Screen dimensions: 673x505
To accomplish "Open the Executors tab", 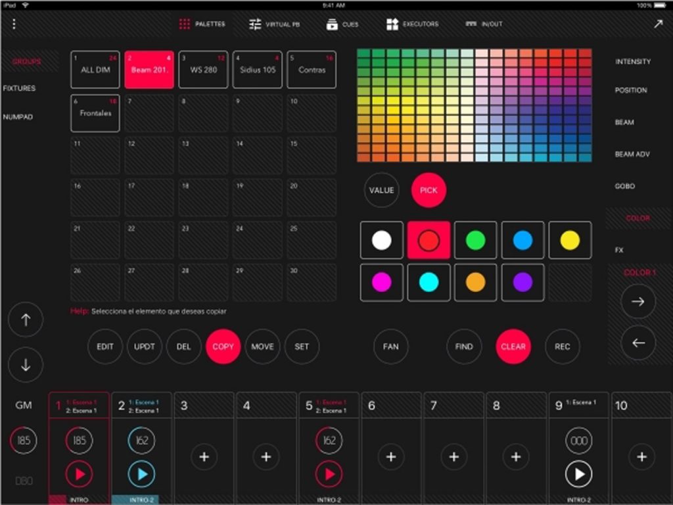I will tap(412, 24).
